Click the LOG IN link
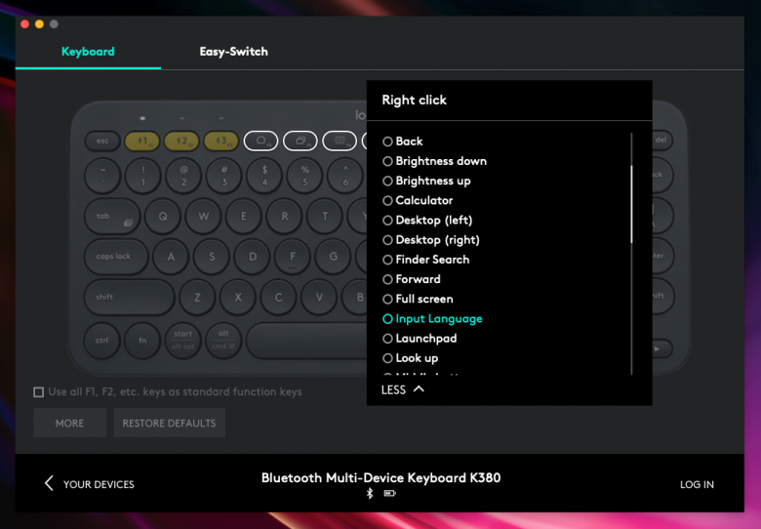The height and width of the screenshot is (529, 761). [x=697, y=484]
